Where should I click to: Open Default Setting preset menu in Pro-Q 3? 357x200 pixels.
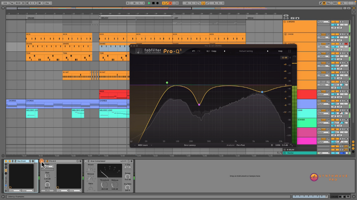click(246, 51)
